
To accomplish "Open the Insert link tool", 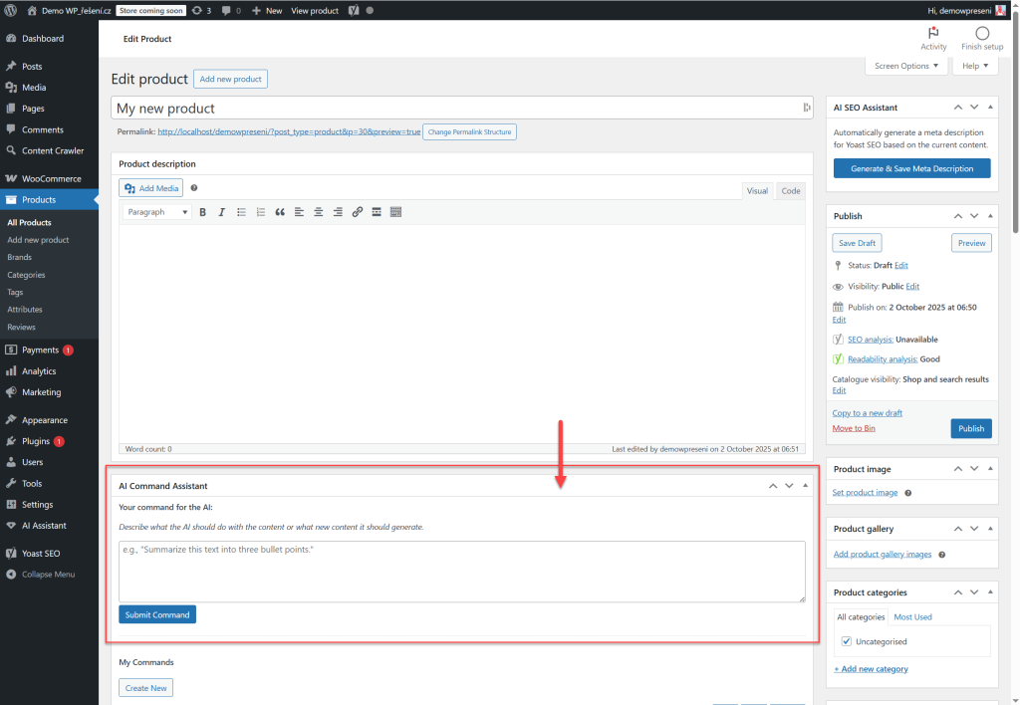I will coord(357,211).
